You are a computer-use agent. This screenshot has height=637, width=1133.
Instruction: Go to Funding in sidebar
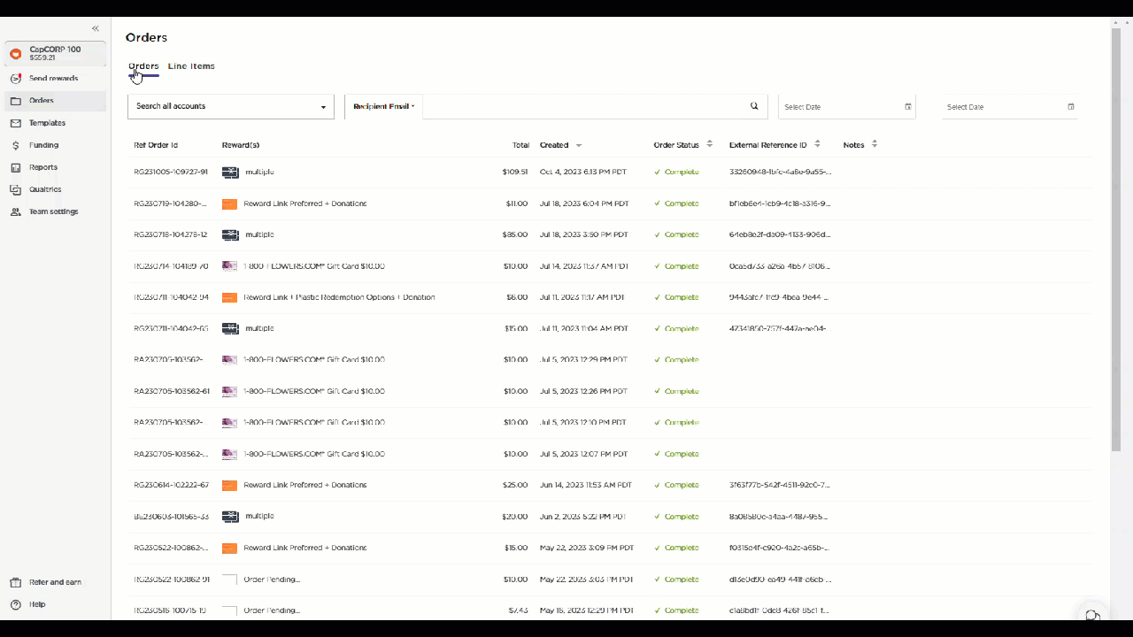point(43,145)
